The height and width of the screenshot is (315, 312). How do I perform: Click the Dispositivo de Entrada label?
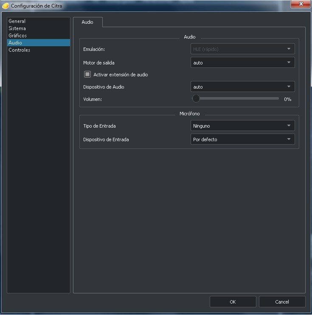tap(106, 139)
